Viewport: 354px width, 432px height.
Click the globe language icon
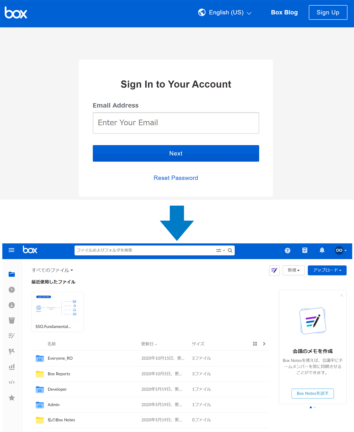pos(202,12)
